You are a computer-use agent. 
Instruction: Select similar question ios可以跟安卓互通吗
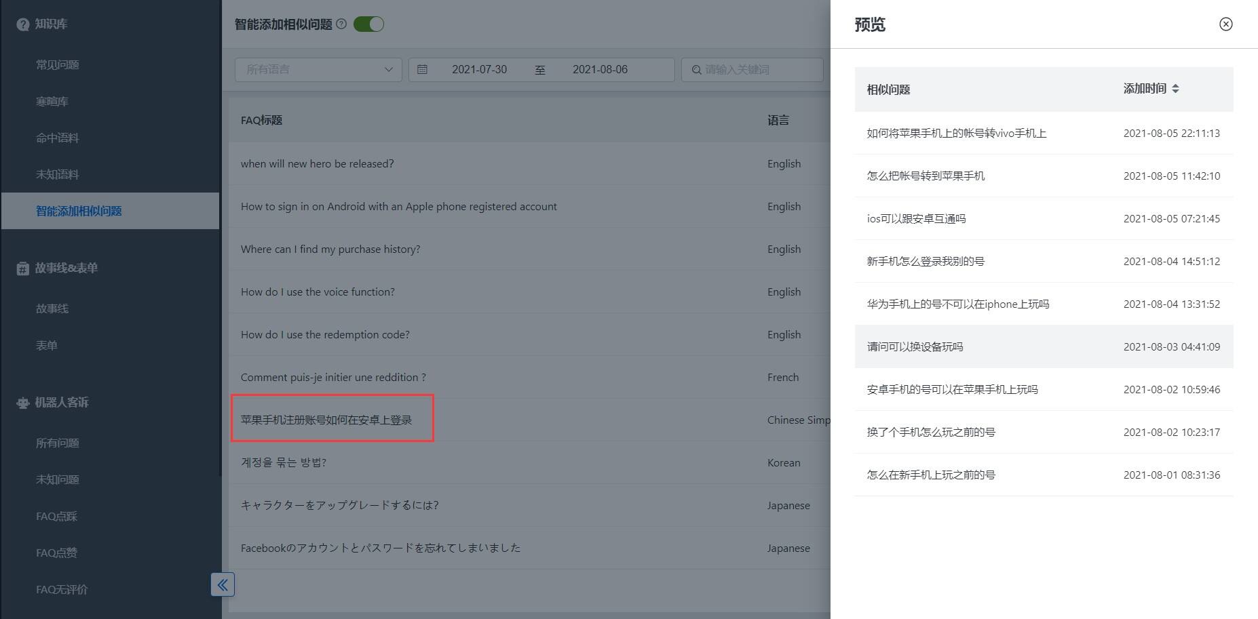coord(916,219)
